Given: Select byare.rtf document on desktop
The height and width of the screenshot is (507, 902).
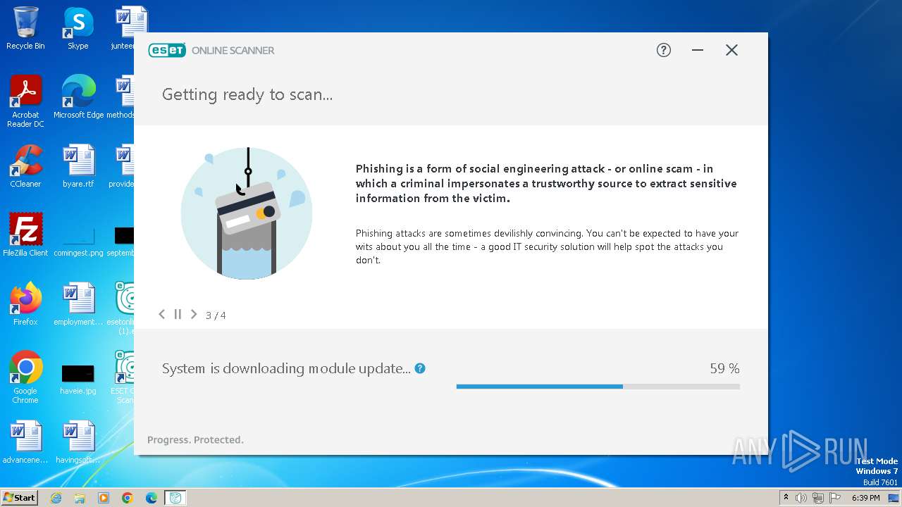Looking at the screenshot, I should click(78, 166).
